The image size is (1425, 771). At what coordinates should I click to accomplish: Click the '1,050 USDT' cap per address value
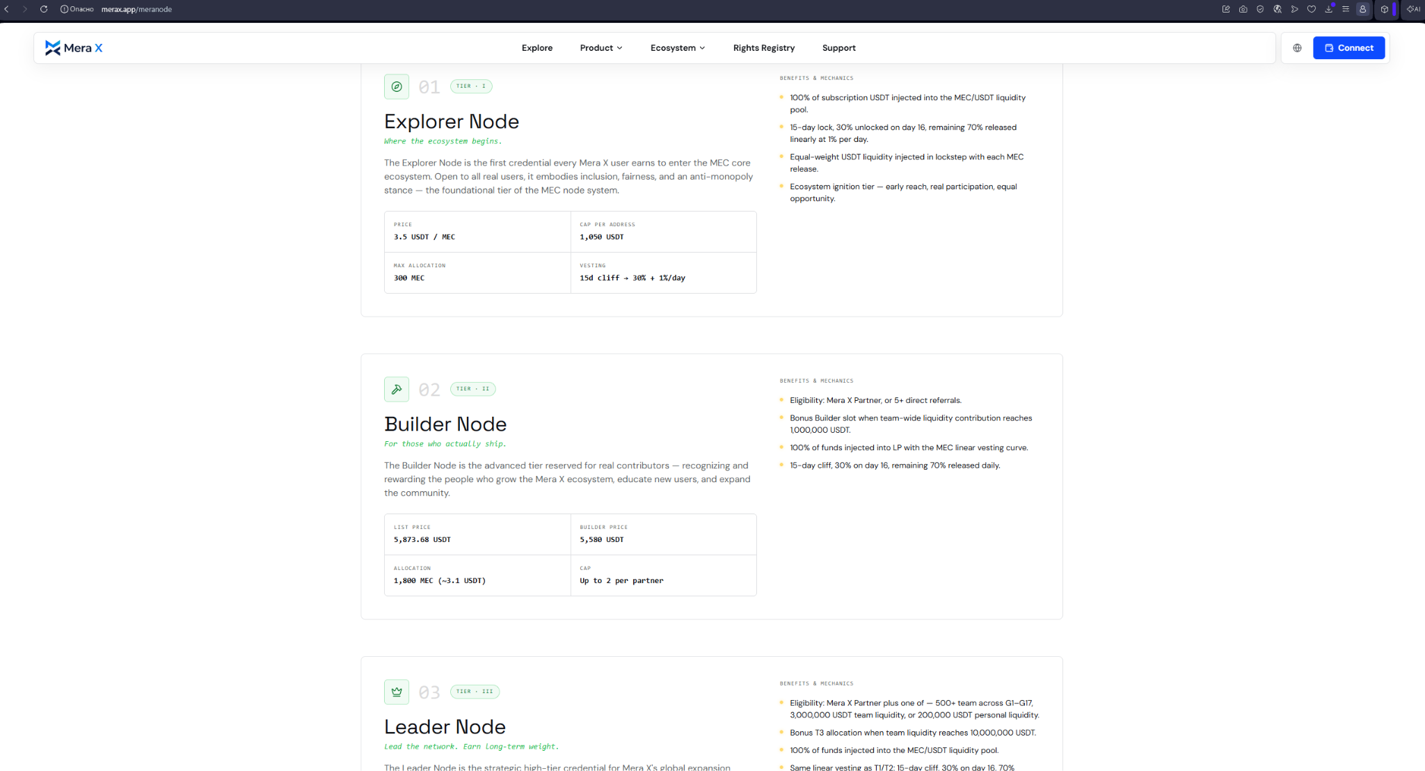[x=602, y=237]
